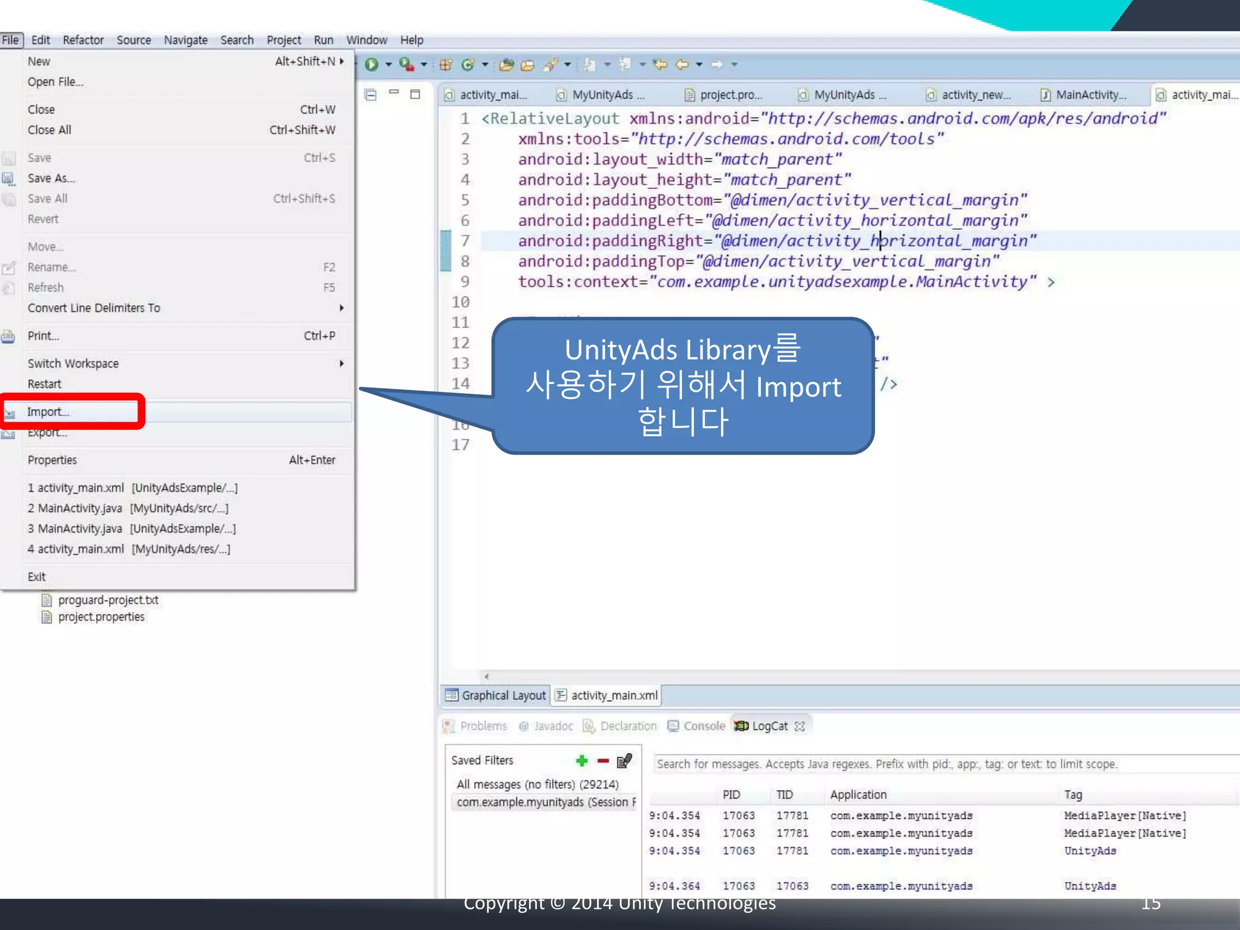Expand Convert Line Delimiters To submenu
1240x930 pixels.
[342, 308]
